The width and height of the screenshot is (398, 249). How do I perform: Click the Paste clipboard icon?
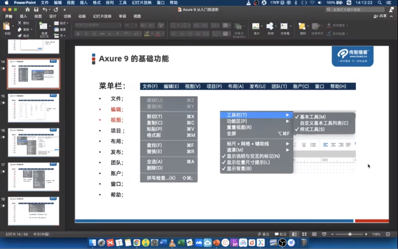(7, 27)
